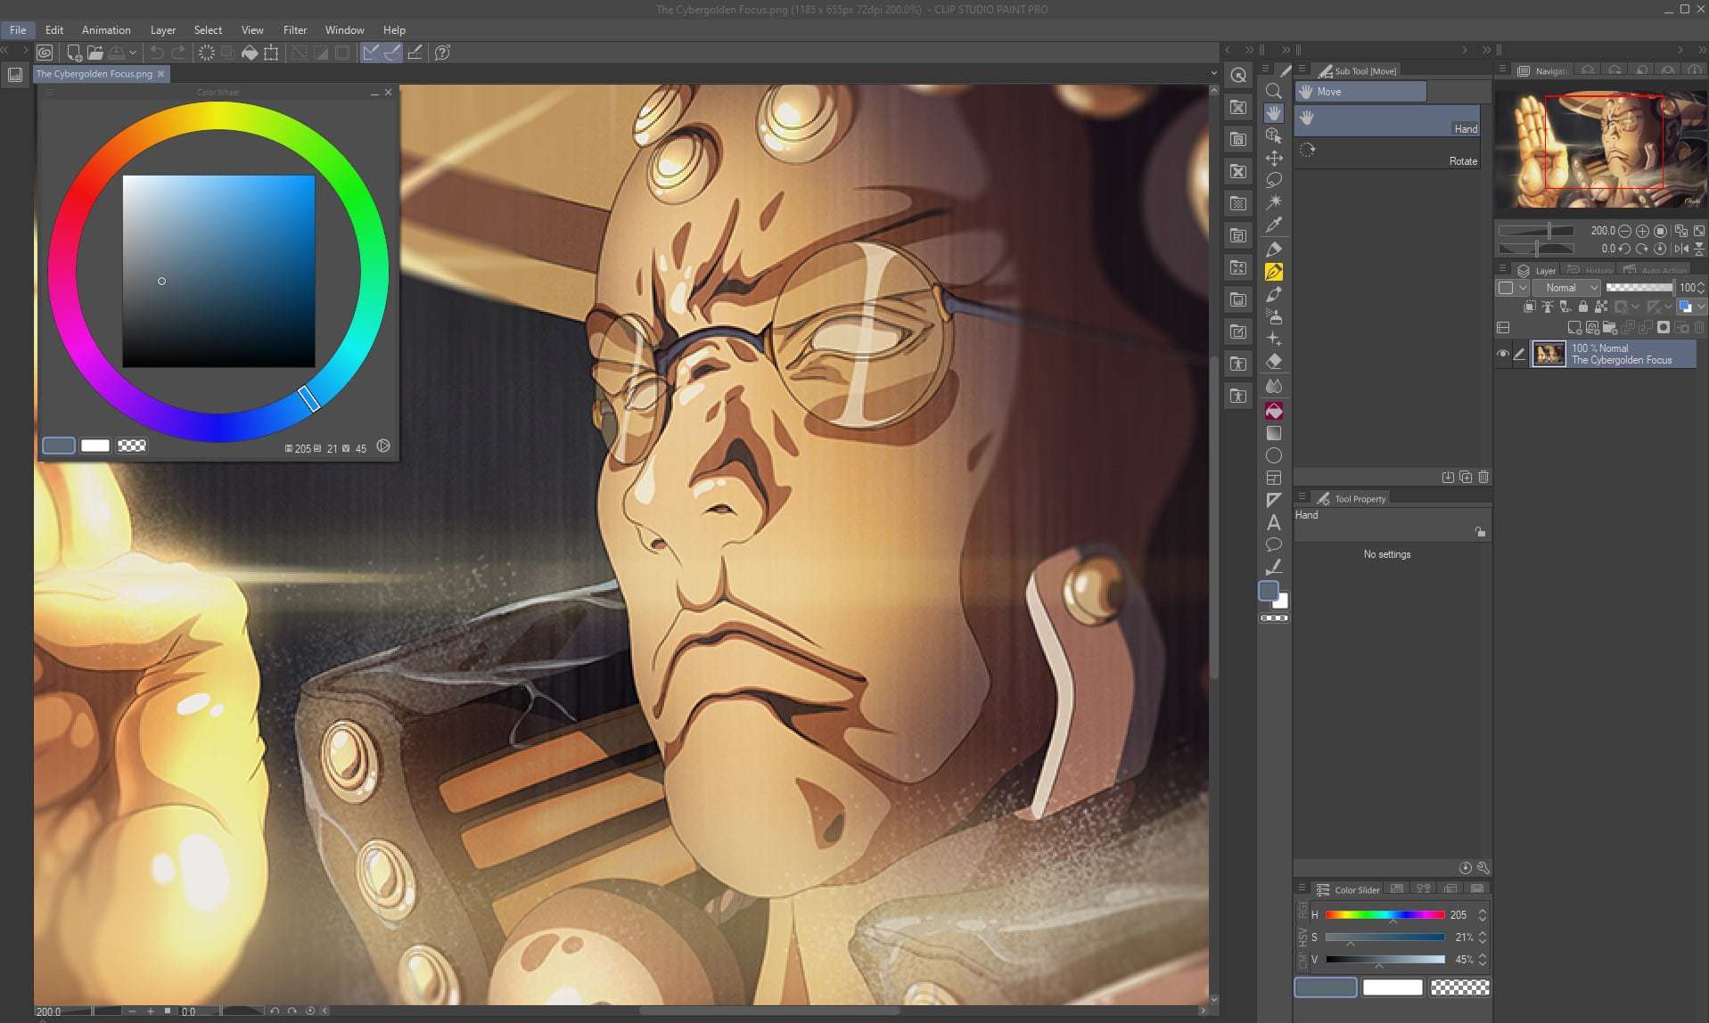
Task: Select the Ruler tool
Action: [1273, 500]
